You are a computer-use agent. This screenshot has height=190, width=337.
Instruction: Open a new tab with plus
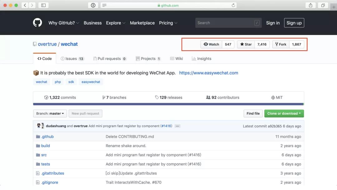[334, 7]
